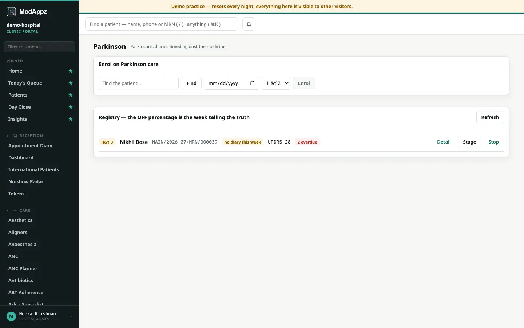Click the Find button
This screenshot has height=328, width=524.
point(191,83)
